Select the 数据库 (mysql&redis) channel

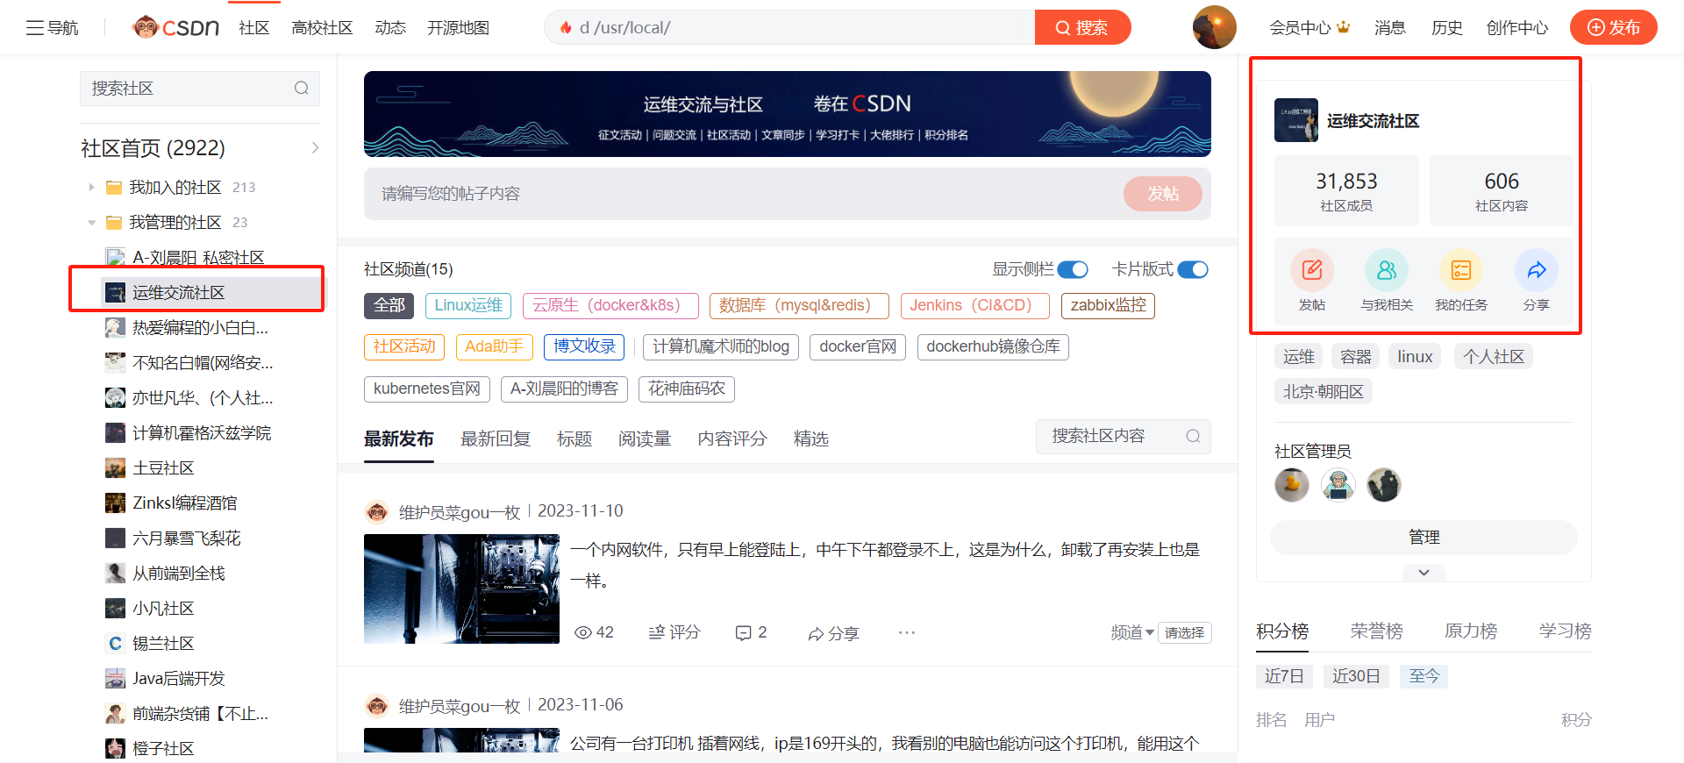799,305
